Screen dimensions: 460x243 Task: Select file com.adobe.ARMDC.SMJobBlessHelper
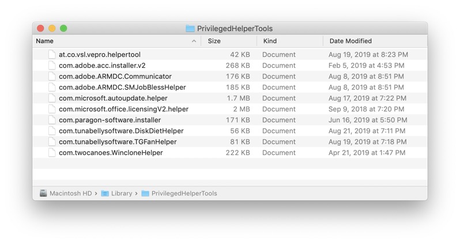(x=122, y=87)
